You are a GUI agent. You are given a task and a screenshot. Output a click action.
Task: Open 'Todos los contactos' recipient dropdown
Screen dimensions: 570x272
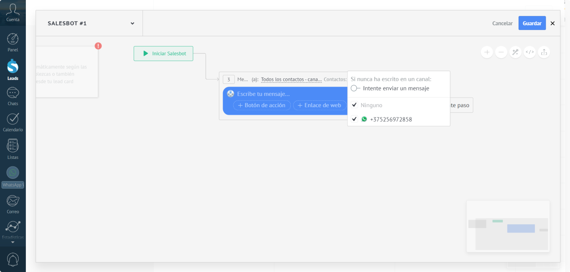pyautogui.click(x=291, y=80)
